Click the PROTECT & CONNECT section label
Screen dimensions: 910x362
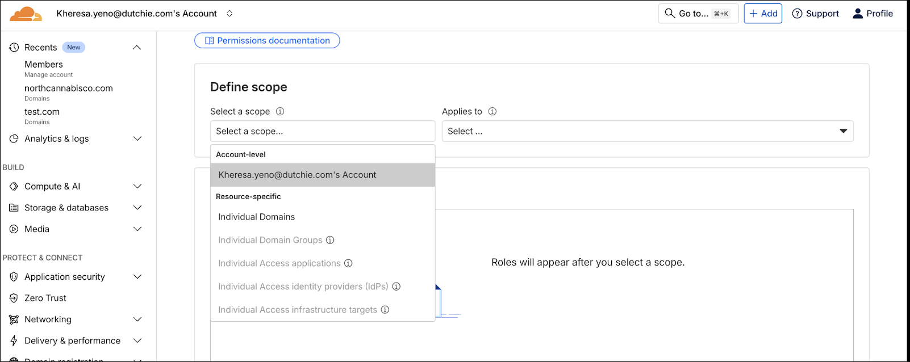click(43, 258)
